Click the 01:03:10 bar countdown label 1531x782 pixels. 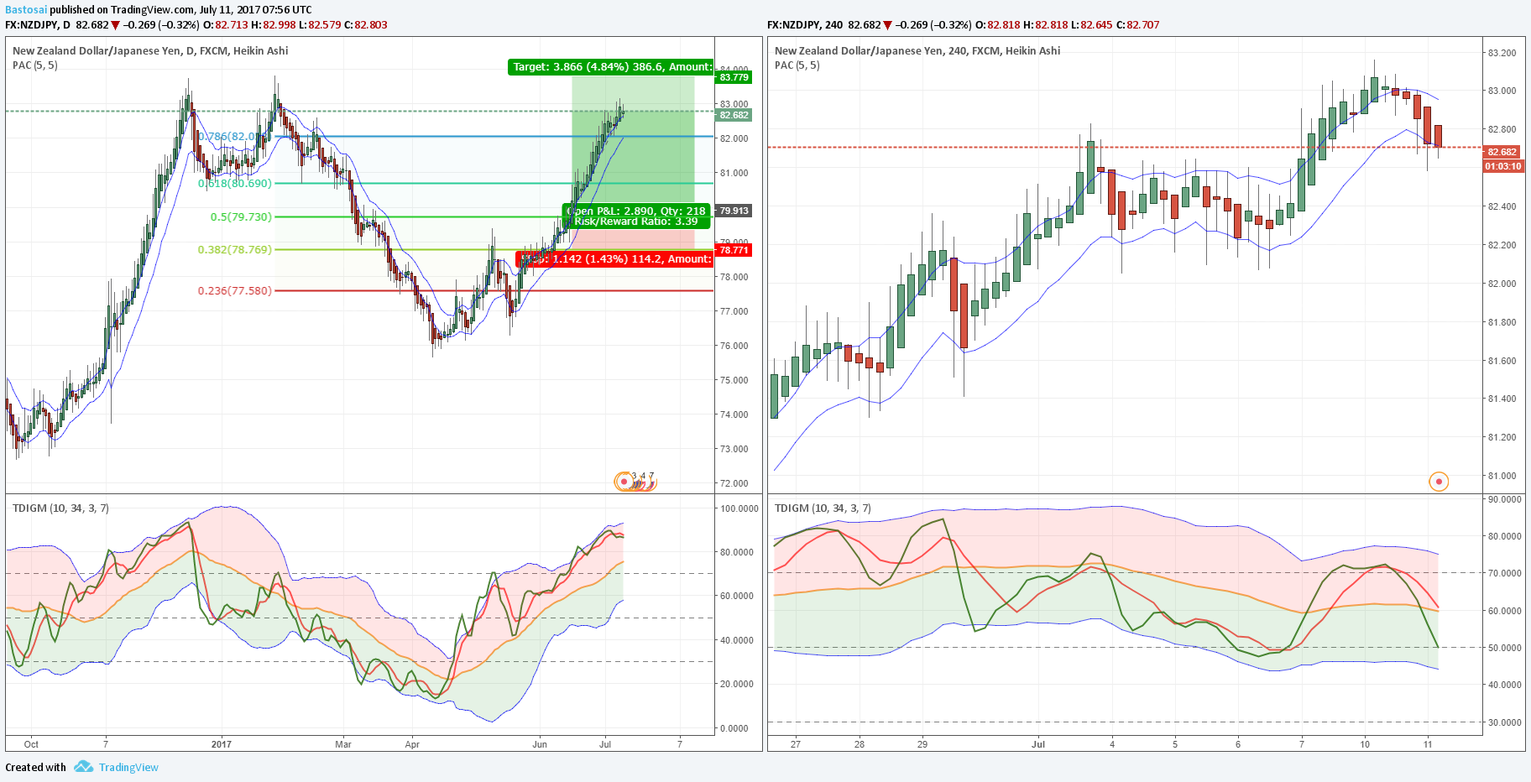click(1502, 166)
